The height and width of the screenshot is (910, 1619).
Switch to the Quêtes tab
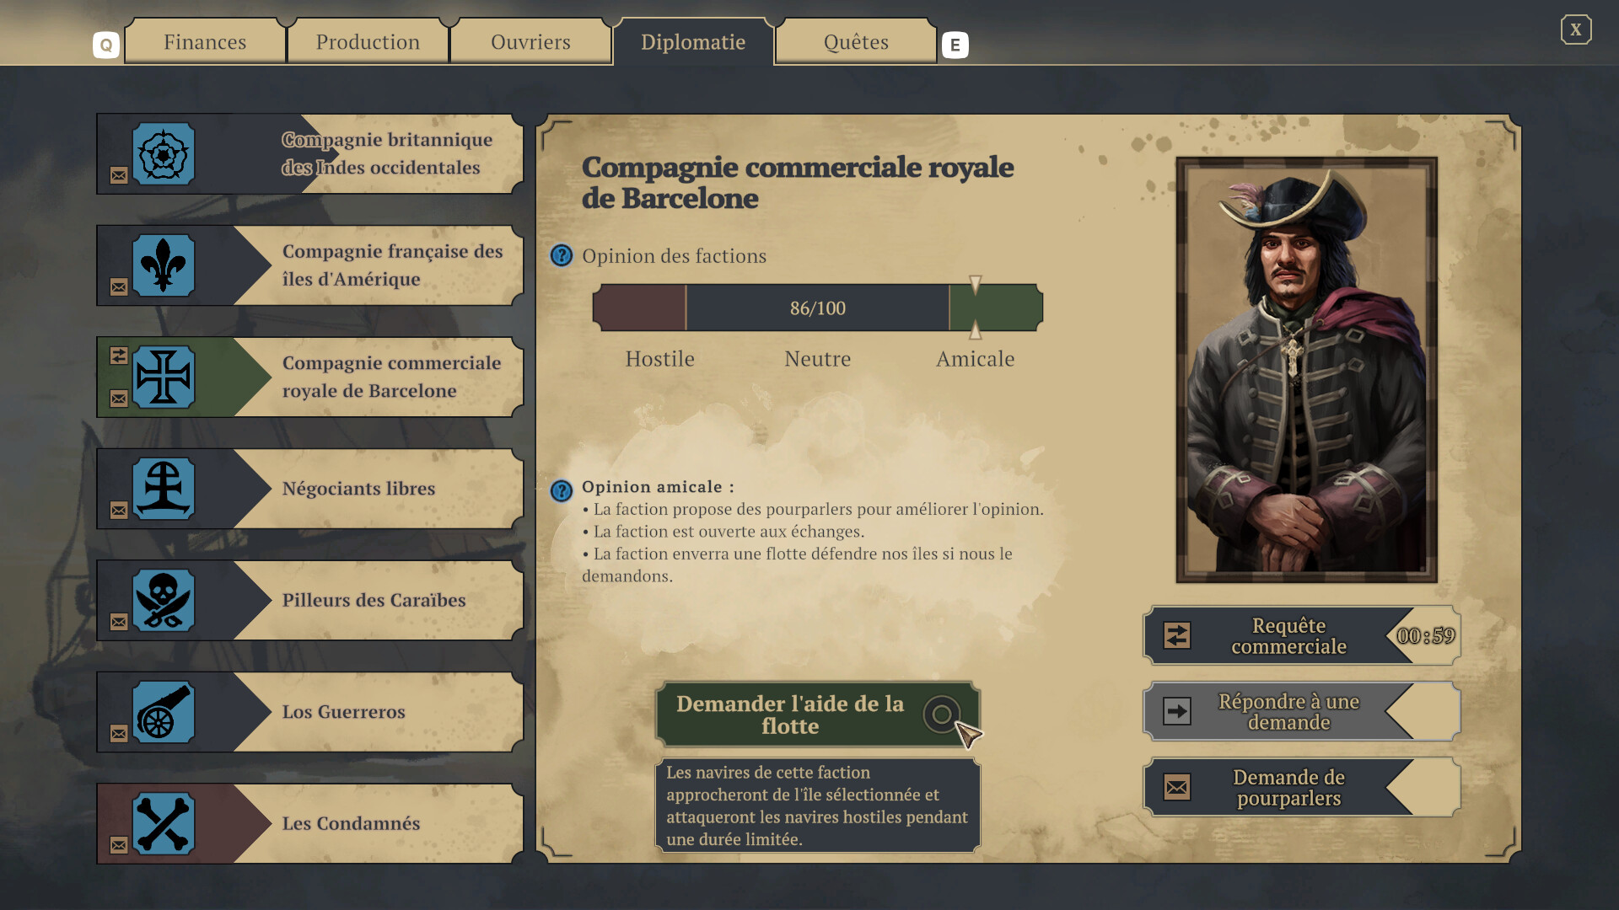[x=856, y=42]
